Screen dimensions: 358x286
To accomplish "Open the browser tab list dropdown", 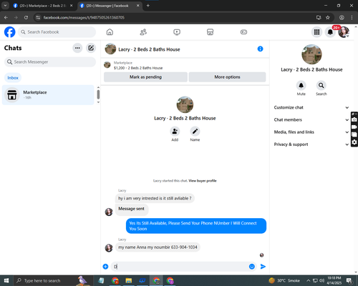I will pyautogui.click(x=5, y=6).
